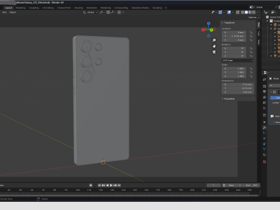
Task: Toggle camera view with camera gizmo
Action: (214, 52)
